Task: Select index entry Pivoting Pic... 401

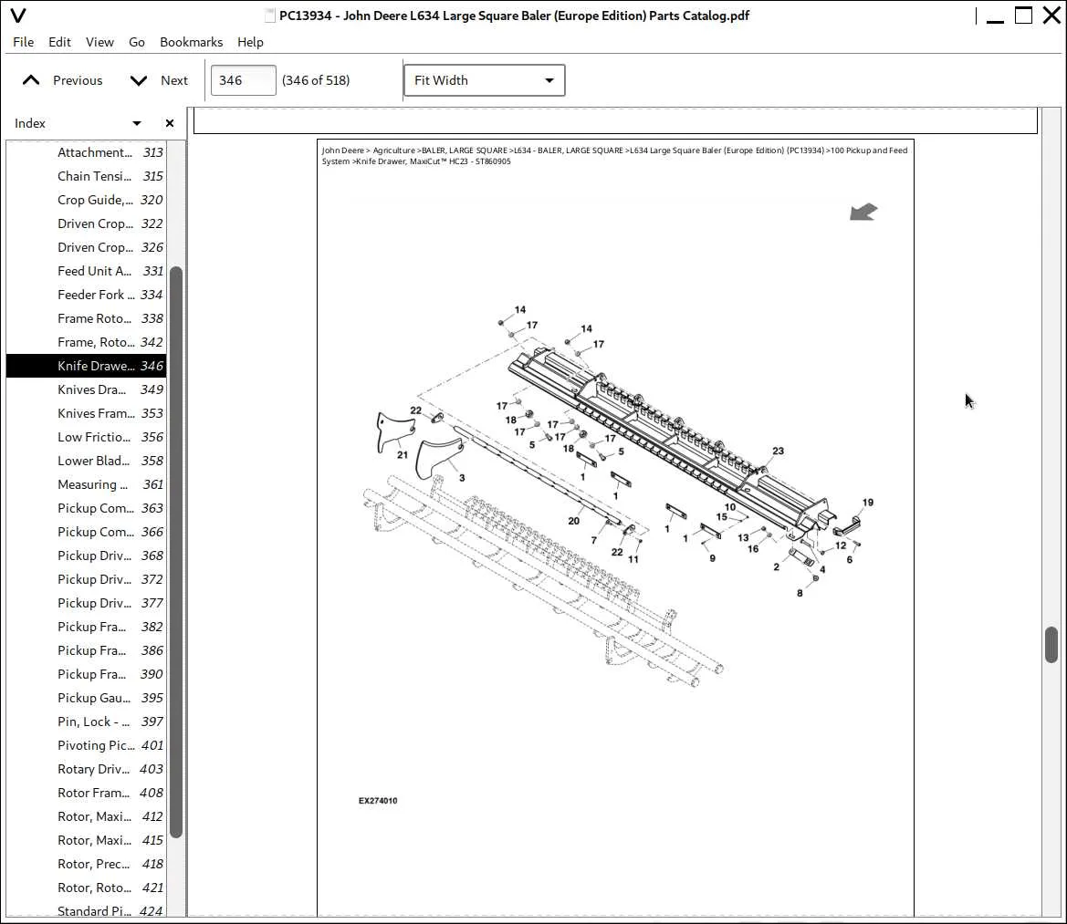Action: [x=87, y=745]
